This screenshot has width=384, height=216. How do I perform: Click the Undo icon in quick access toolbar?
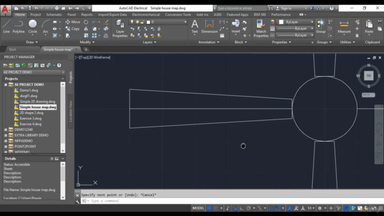[x=37, y=8]
